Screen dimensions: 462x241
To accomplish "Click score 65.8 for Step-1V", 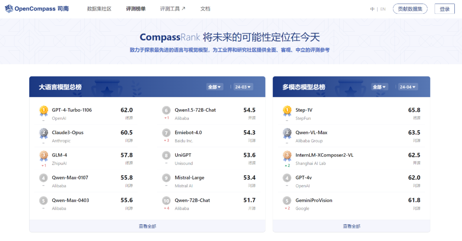I will [414, 110].
